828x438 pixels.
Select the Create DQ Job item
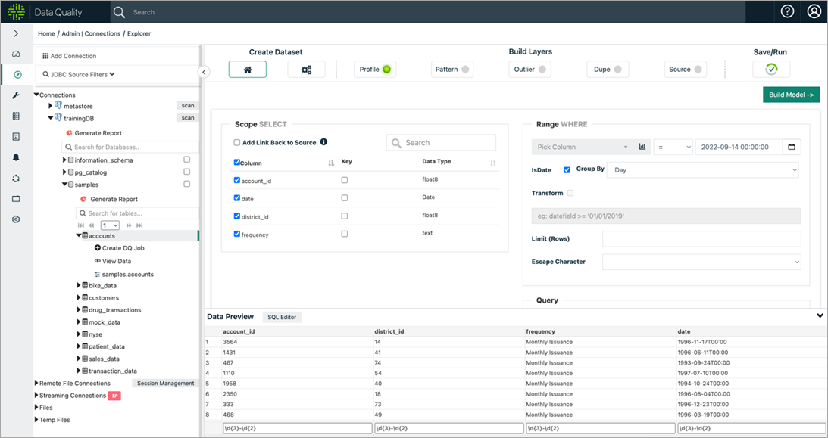(122, 248)
